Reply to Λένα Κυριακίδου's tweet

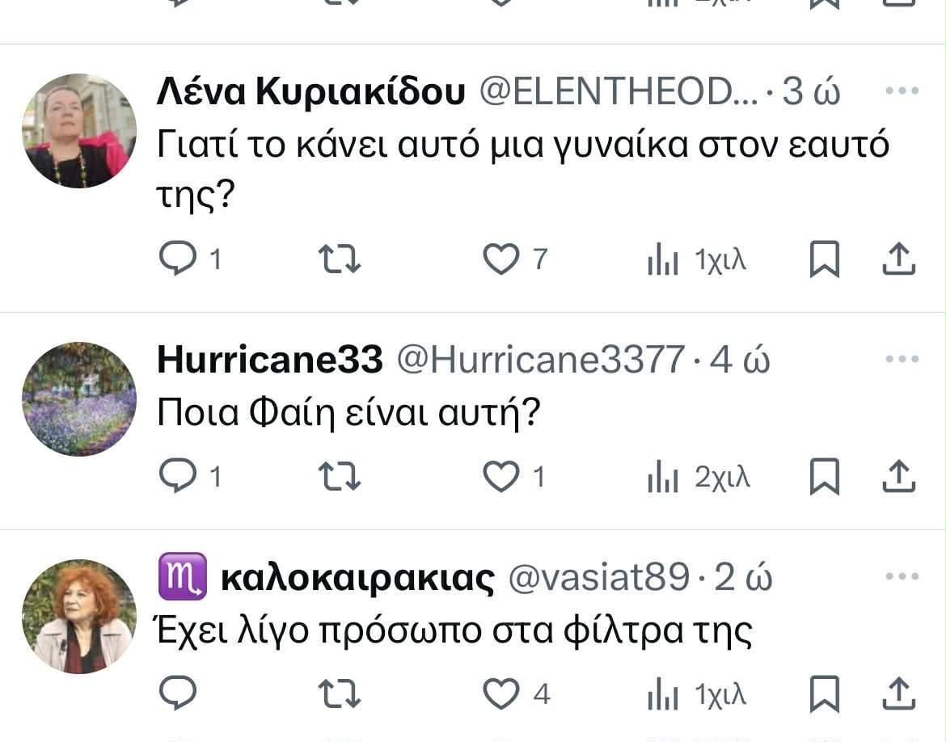point(177,259)
